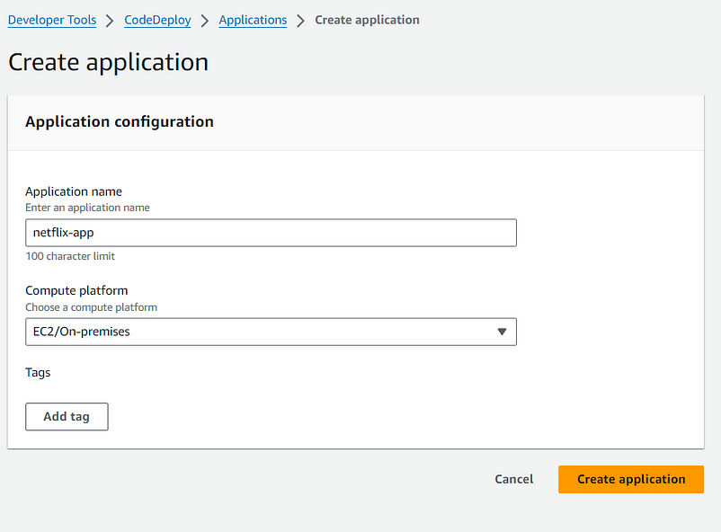Click the Application name label
Image resolution: width=721 pixels, height=532 pixels.
[x=74, y=191]
